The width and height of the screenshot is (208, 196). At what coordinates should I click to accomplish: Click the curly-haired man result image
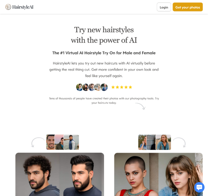point(37,174)
